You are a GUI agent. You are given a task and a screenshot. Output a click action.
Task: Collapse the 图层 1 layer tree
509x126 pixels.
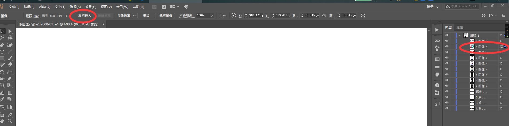click(x=460, y=35)
